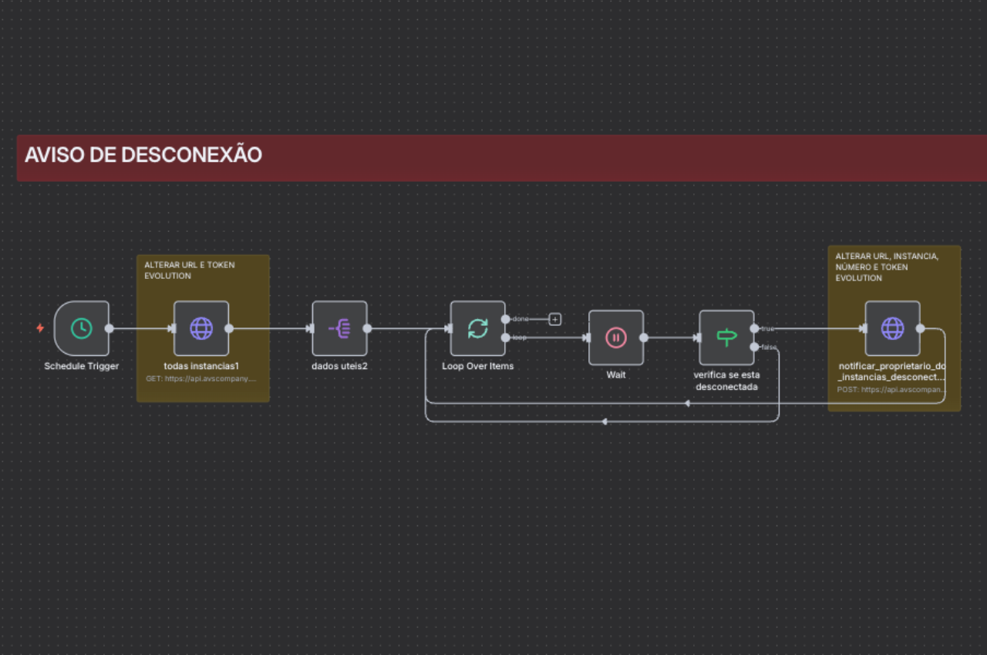Click the done output connector of Loop Over Items

click(x=505, y=319)
